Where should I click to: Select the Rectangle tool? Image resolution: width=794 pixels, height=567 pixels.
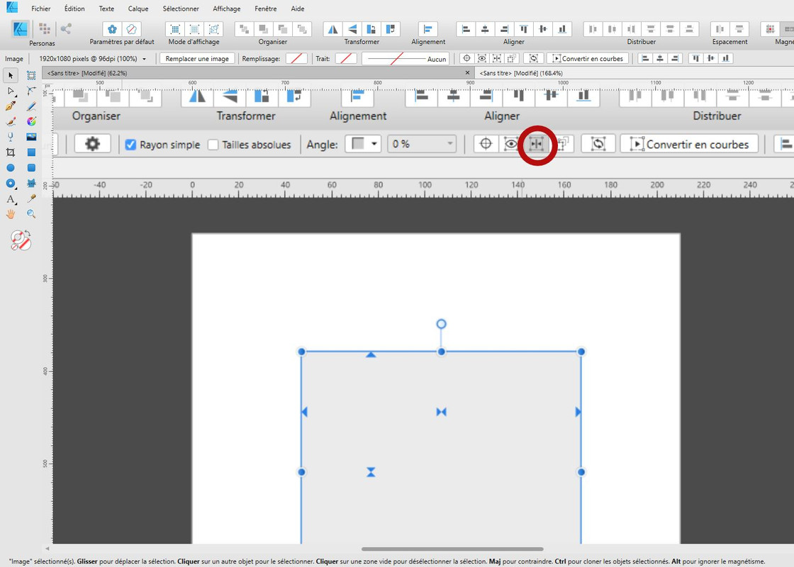pos(31,152)
